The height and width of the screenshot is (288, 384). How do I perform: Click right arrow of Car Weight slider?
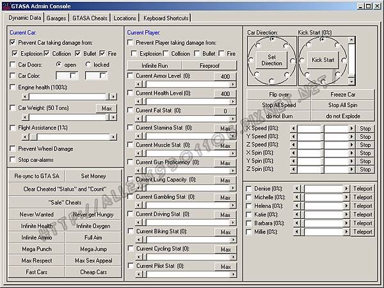click(113, 117)
